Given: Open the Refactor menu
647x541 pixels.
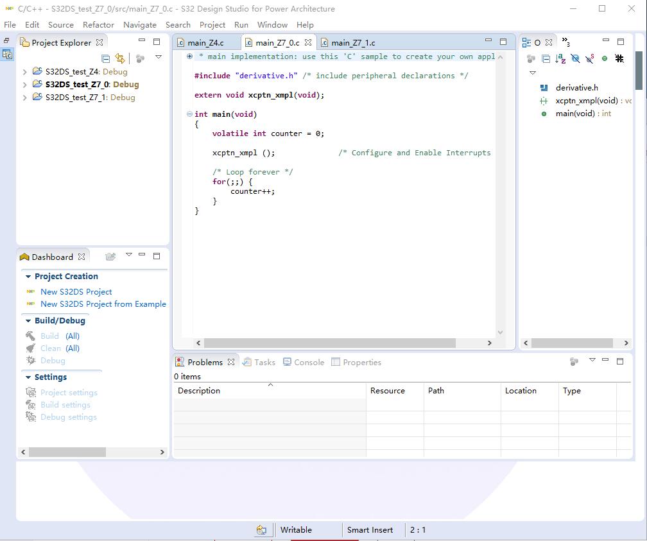Looking at the screenshot, I should click(x=98, y=25).
